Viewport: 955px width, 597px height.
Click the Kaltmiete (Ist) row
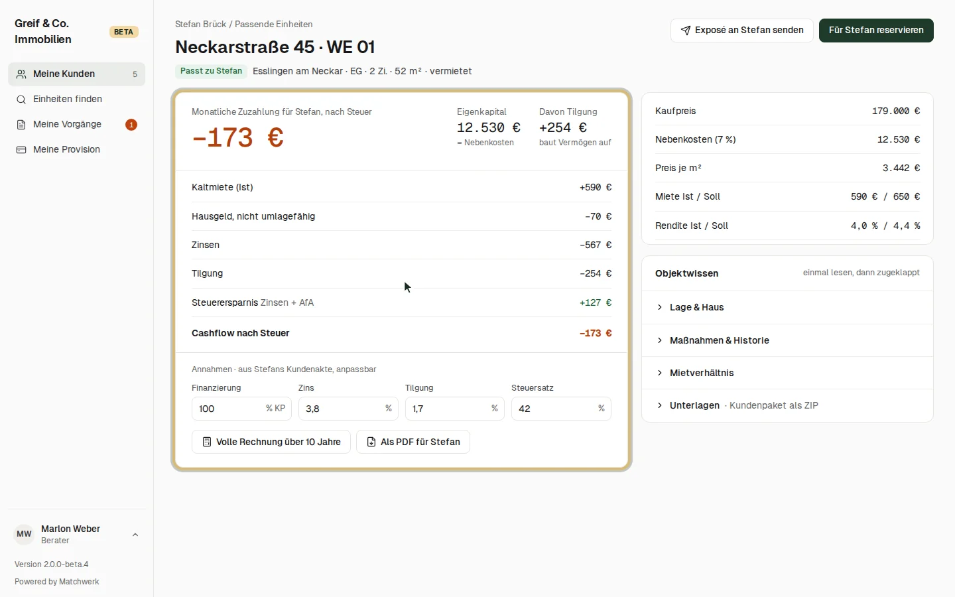click(401, 187)
